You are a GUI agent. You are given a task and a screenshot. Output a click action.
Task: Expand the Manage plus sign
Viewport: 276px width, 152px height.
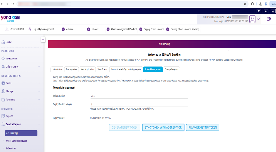point(39,91)
